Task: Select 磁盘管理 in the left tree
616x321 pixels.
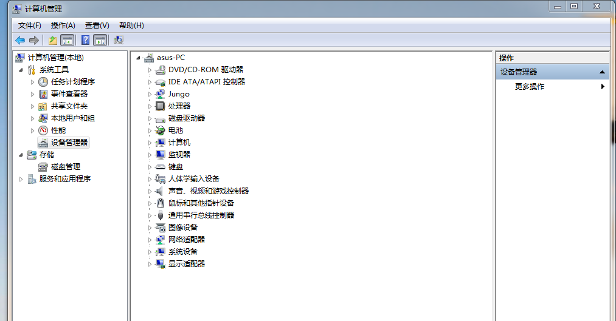Action: point(65,167)
